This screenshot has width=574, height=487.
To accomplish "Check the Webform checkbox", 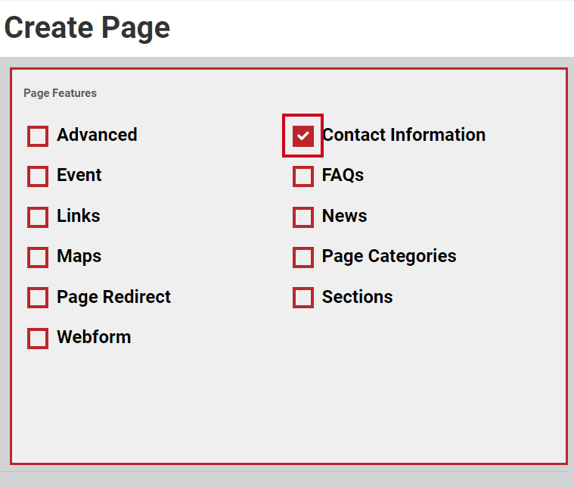I will coord(38,338).
